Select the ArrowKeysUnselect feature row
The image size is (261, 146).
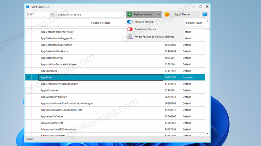tap(115, 123)
